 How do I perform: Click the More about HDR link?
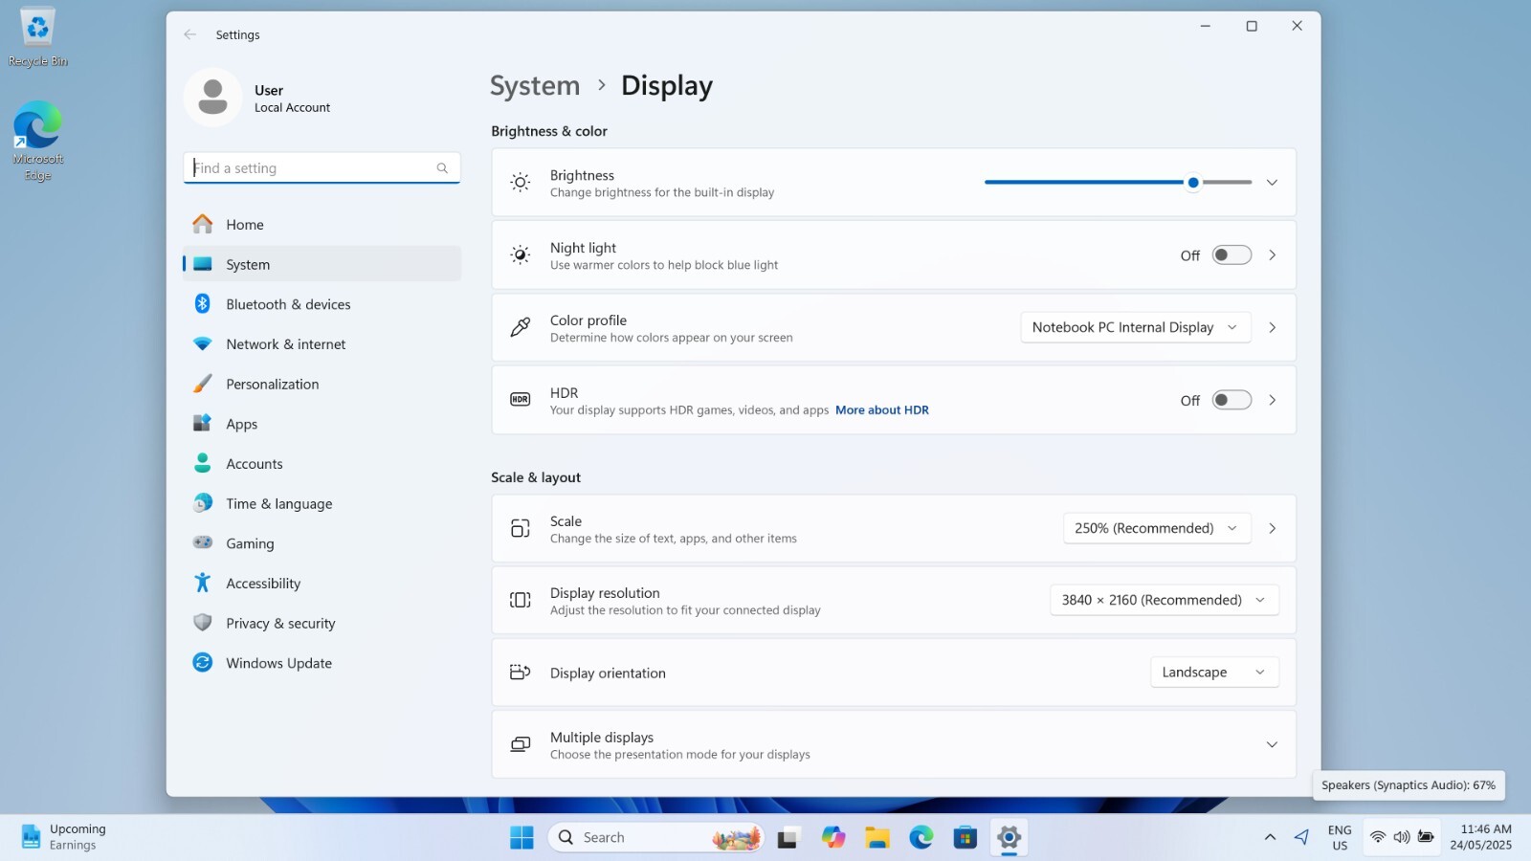pos(881,410)
